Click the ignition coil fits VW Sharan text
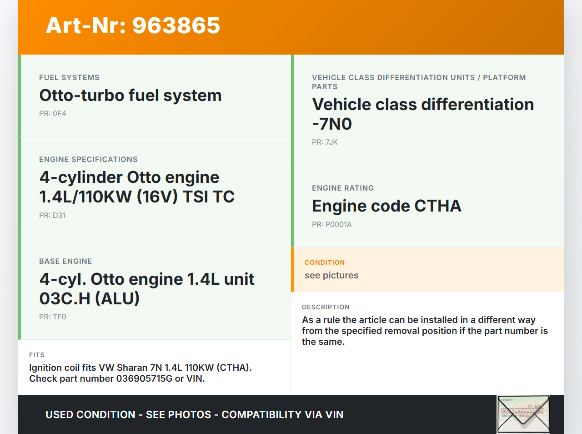 click(140, 368)
